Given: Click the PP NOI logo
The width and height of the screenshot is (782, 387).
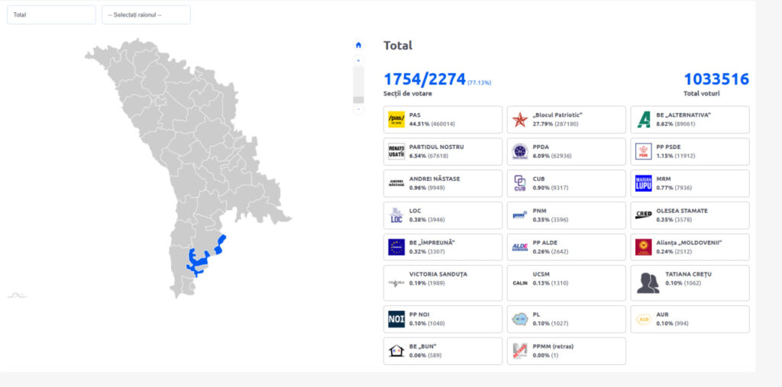Looking at the screenshot, I should (396, 319).
